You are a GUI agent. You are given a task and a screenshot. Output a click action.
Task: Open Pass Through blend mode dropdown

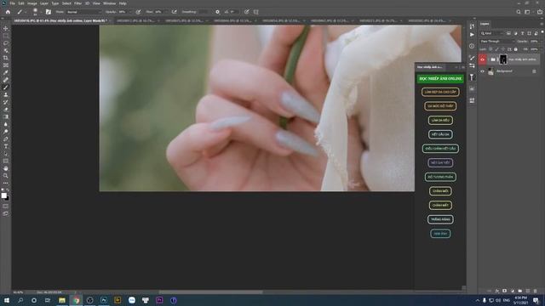tap(497, 42)
